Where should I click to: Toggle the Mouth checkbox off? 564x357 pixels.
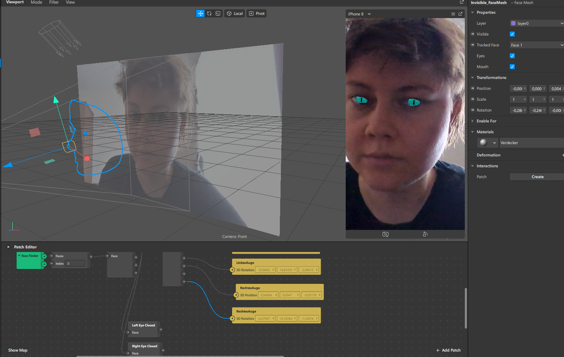[512, 67]
